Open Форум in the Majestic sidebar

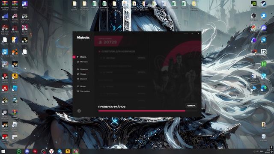(x=82, y=74)
